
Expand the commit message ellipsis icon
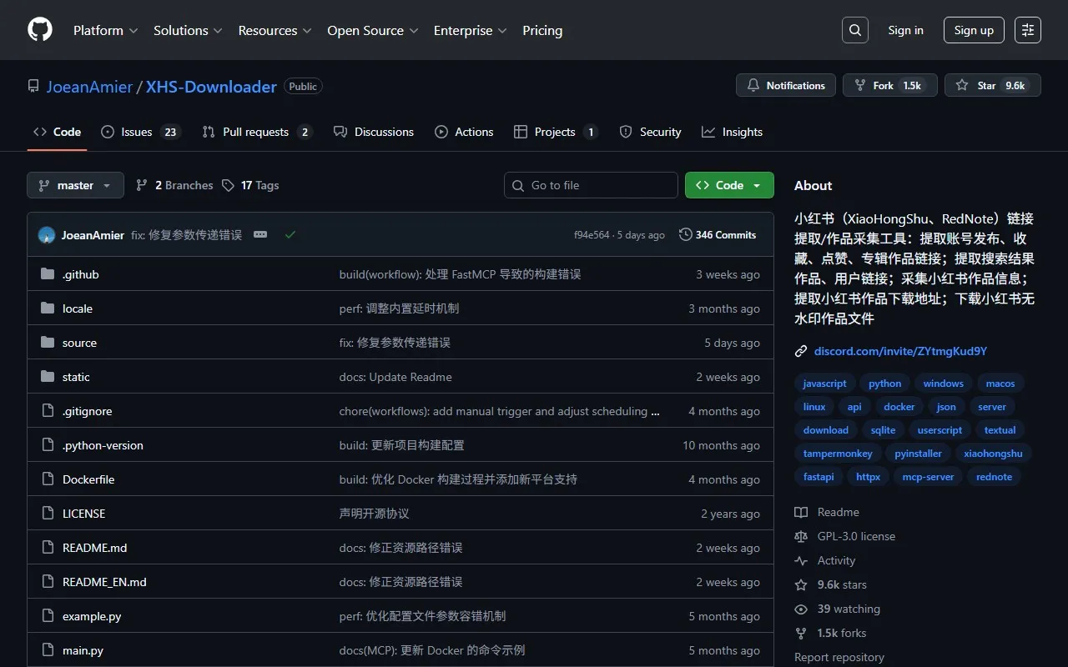pos(260,234)
